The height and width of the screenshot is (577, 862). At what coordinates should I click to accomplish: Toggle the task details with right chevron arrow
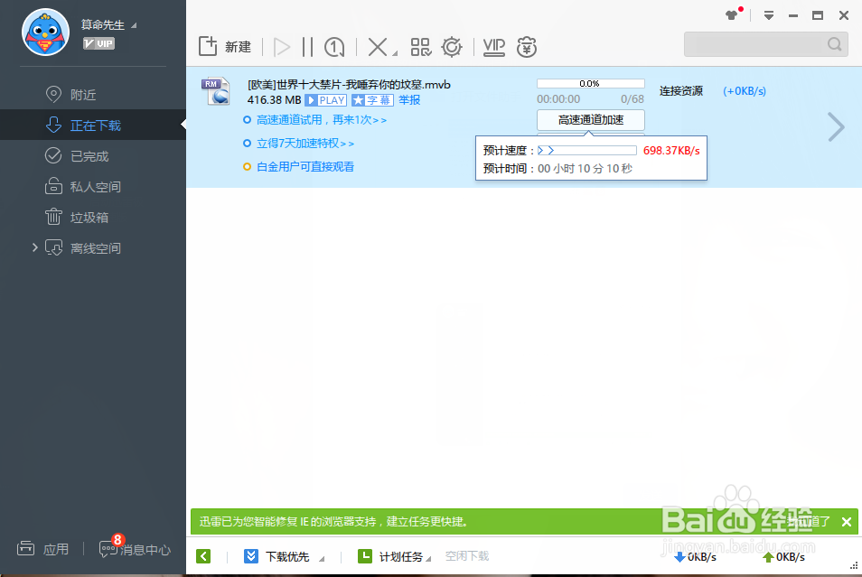tap(834, 127)
